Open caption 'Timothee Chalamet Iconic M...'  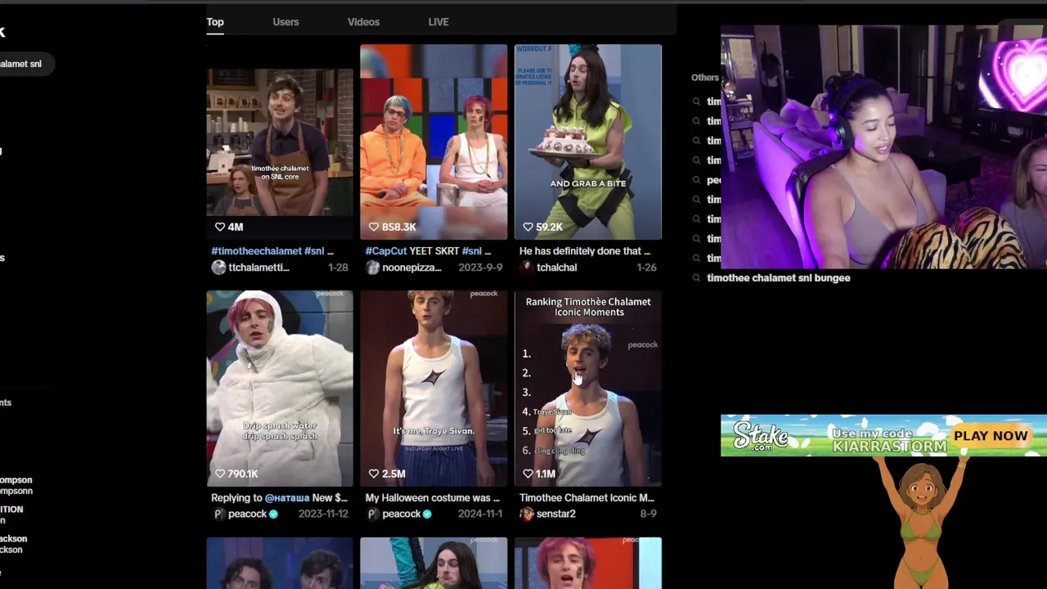(x=586, y=497)
